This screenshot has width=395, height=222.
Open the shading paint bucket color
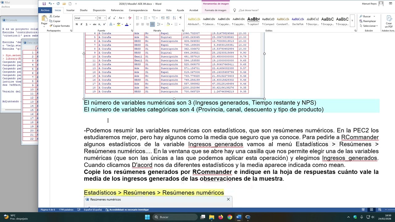(x=168, y=24)
